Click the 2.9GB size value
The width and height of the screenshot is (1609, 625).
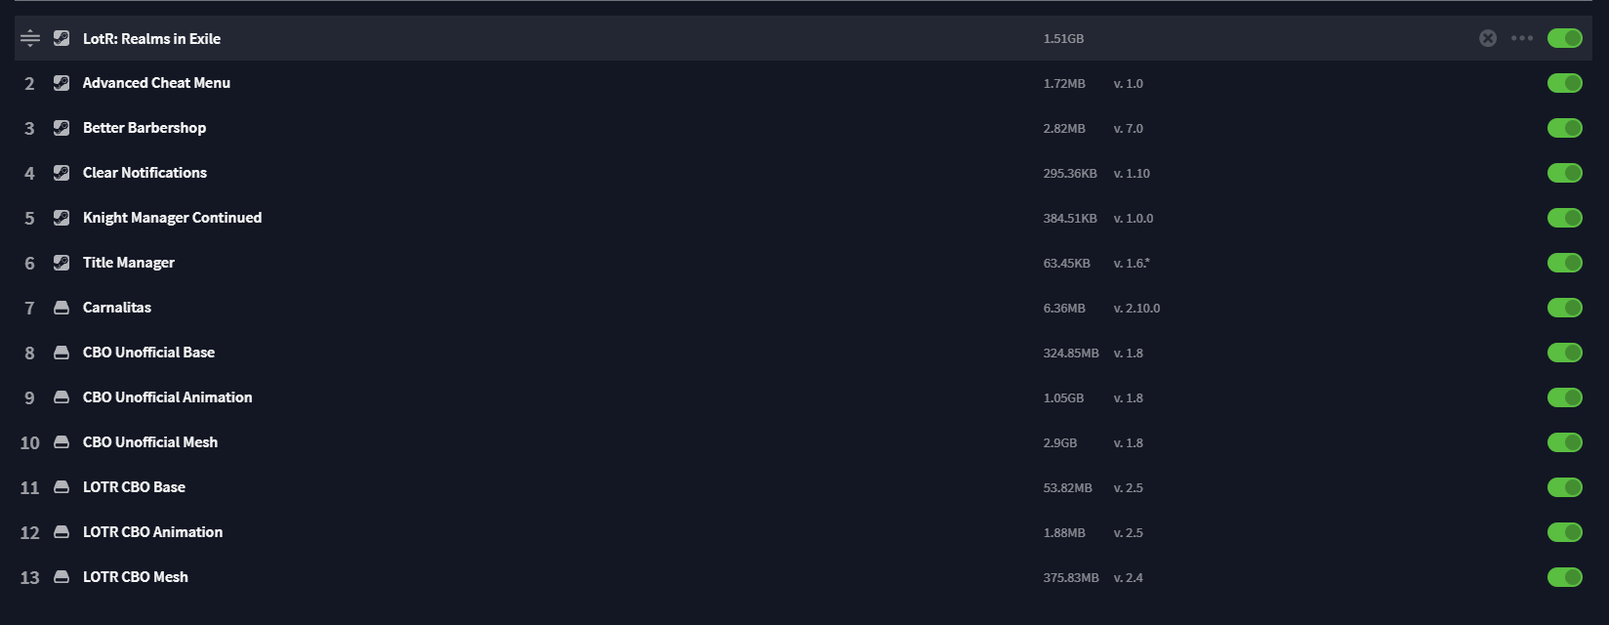(x=1060, y=443)
